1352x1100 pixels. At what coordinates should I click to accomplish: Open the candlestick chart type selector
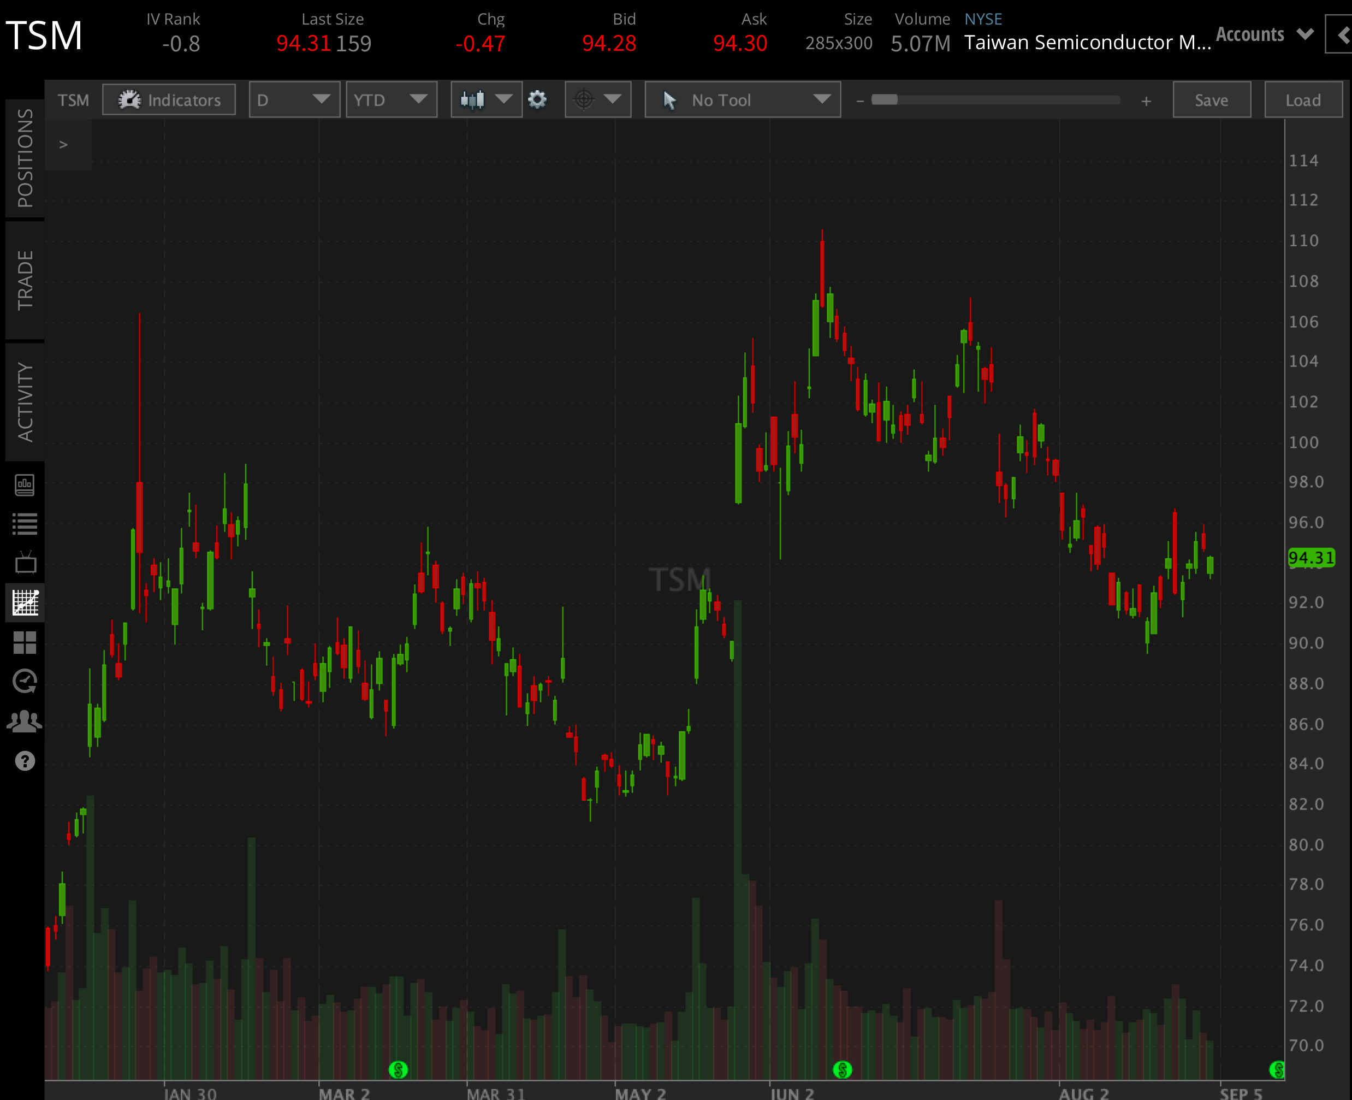point(485,99)
